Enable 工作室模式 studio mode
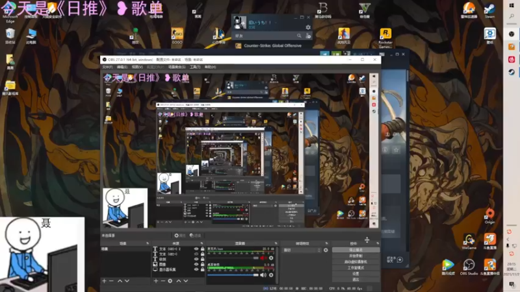This screenshot has width=520, height=292. click(356, 268)
